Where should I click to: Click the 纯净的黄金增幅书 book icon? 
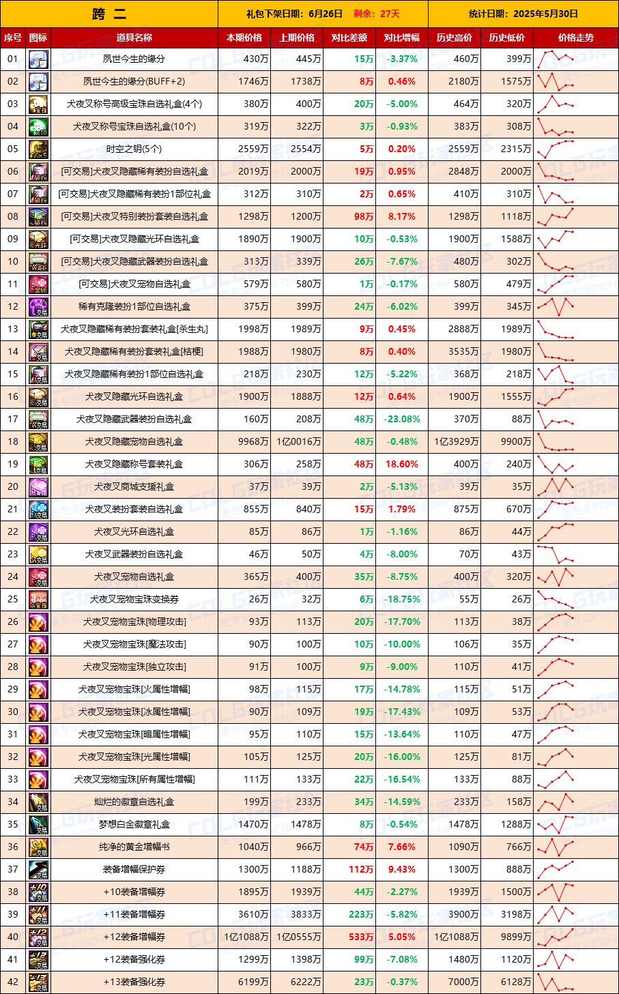(38, 847)
